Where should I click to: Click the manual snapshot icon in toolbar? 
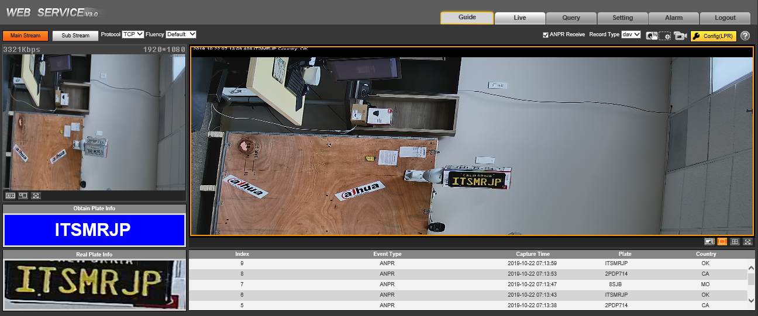652,36
